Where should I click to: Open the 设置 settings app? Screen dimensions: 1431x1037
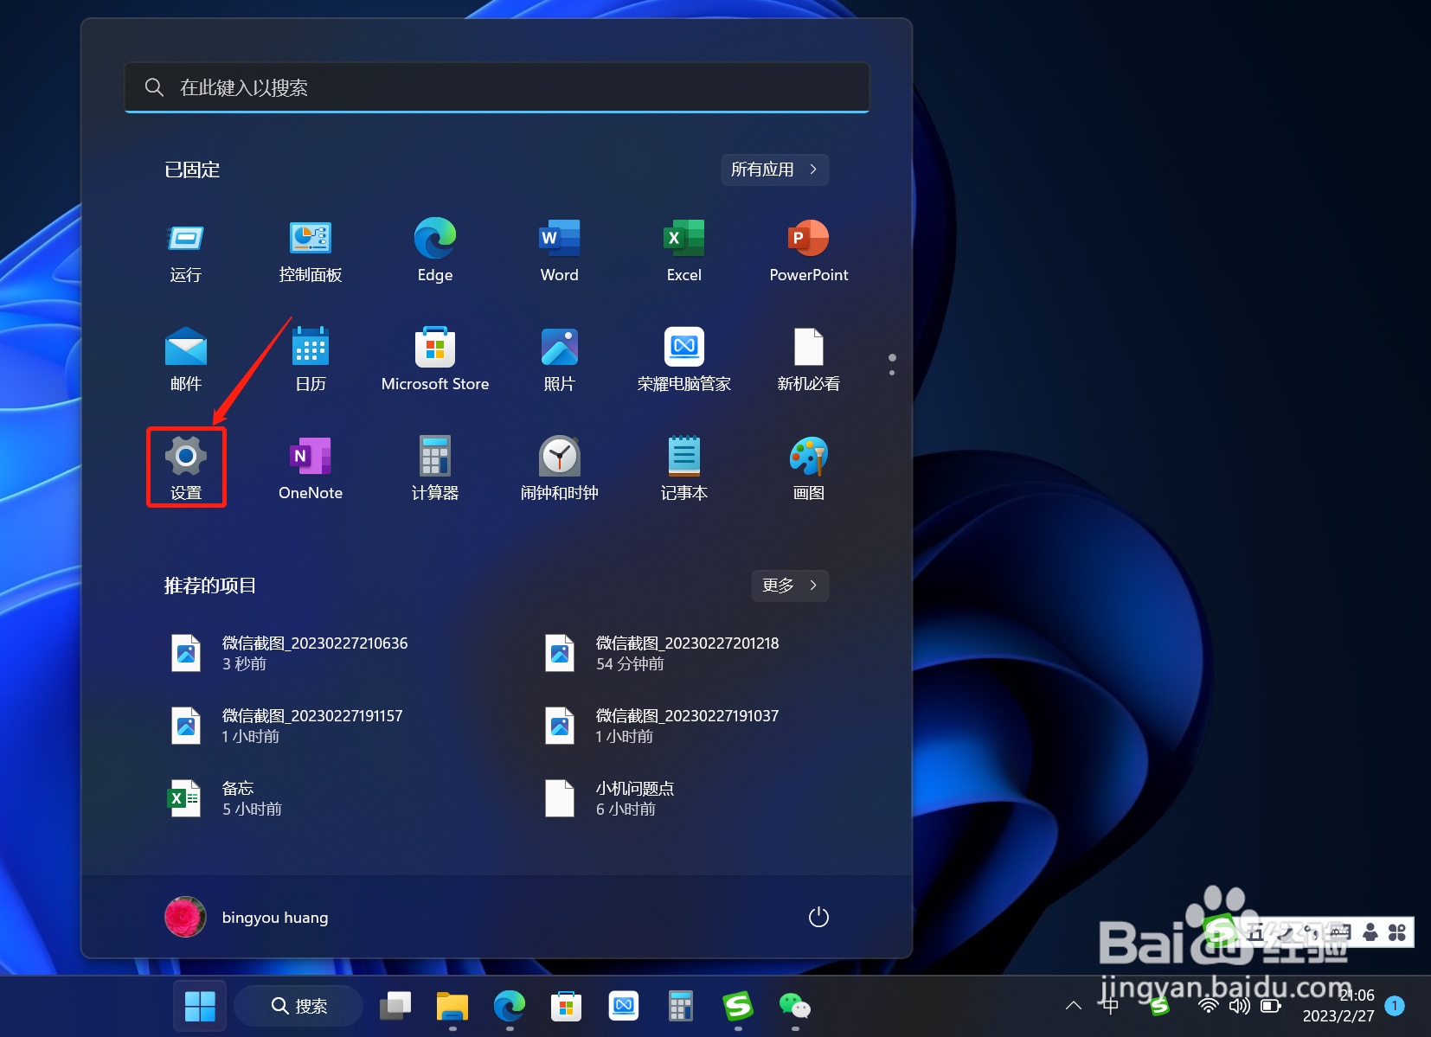[186, 468]
